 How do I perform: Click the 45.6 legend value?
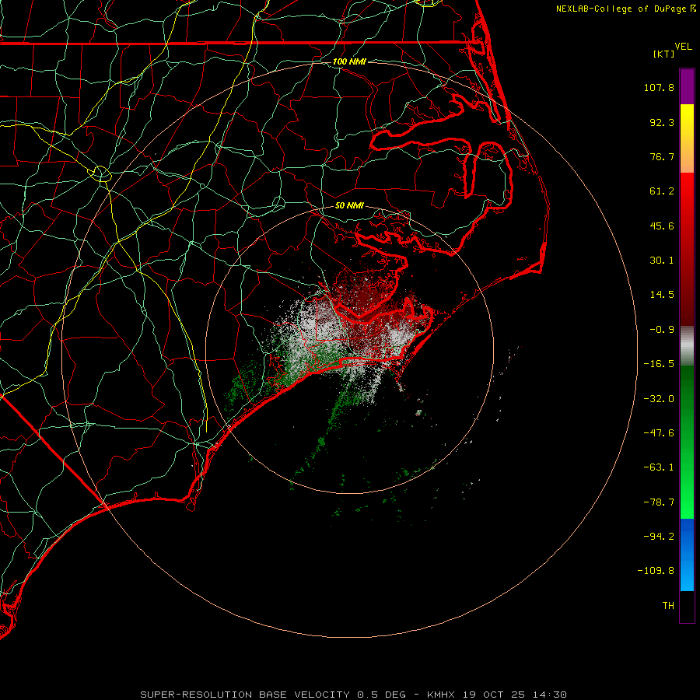662,226
